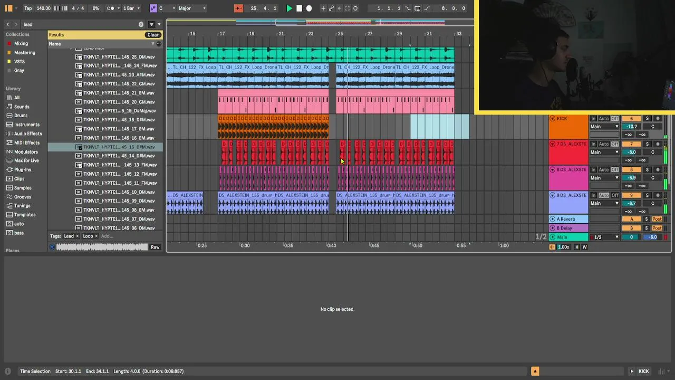Click the Main track volume value -6.0
Image resolution: width=675 pixels, height=380 pixels.
652,237
